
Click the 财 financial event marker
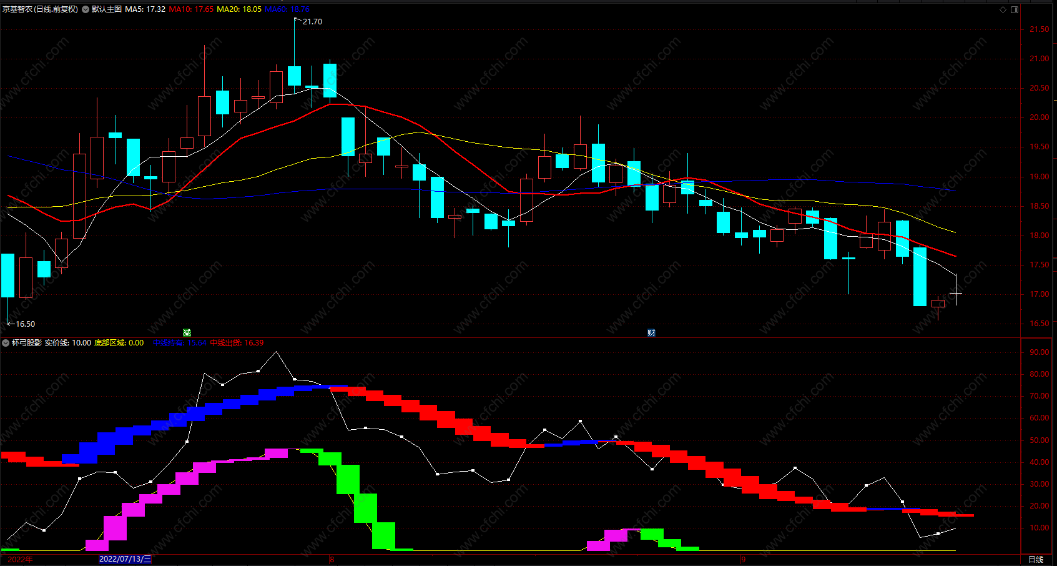tap(651, 332)
